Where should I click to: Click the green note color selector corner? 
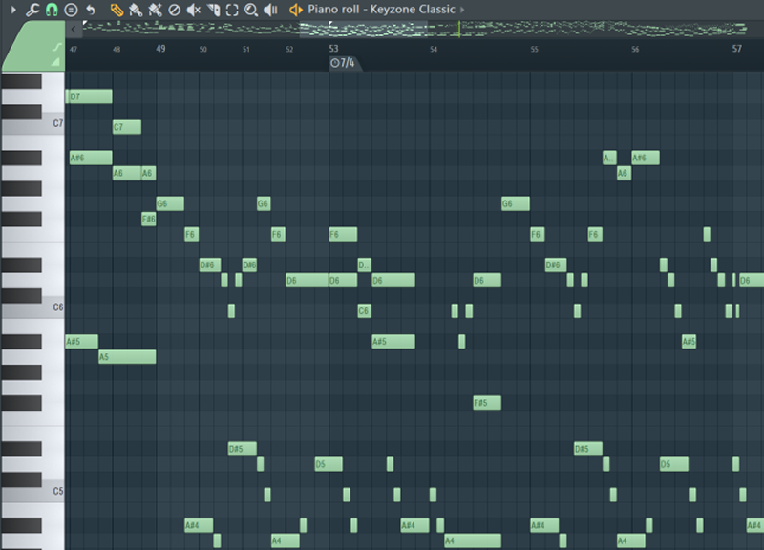[x=32, y=48]
